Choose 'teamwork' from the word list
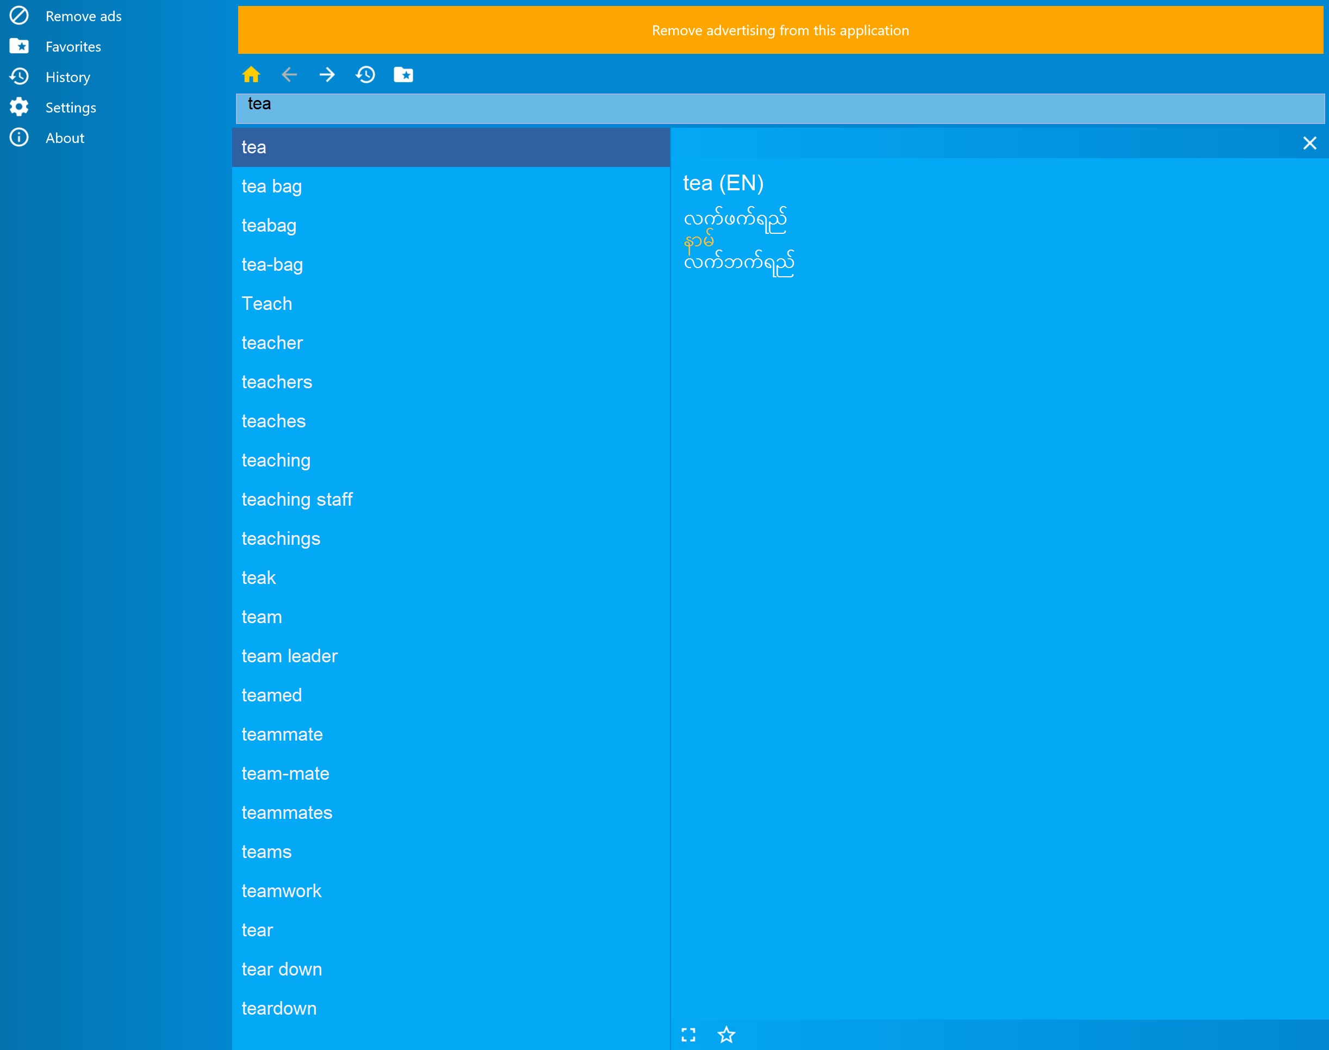This screenshot has height=1050, width=1329. click(x=281, y=891)
